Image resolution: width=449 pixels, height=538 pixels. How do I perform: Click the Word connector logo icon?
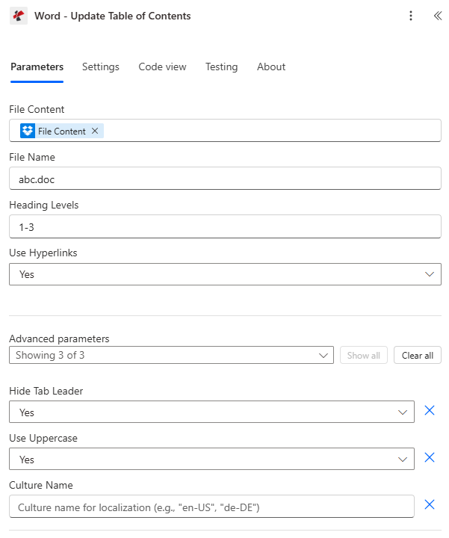click(x=19, y=16)
